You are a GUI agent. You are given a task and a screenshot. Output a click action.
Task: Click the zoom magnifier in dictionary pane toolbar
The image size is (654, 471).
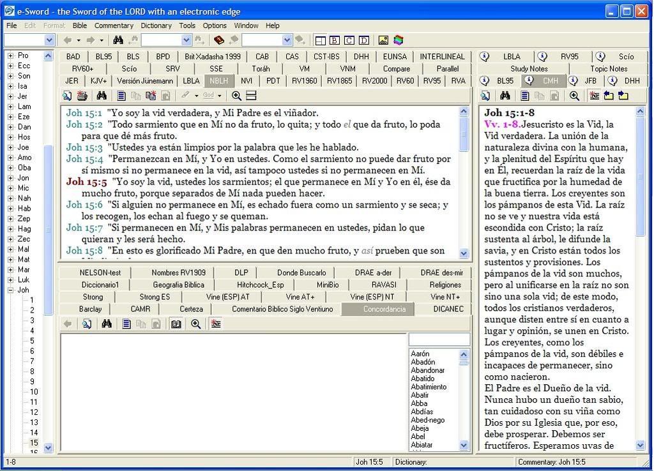click(195, 324)
